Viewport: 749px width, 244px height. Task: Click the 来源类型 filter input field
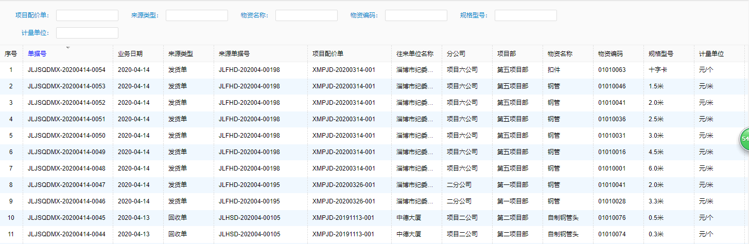coord(197,15)
